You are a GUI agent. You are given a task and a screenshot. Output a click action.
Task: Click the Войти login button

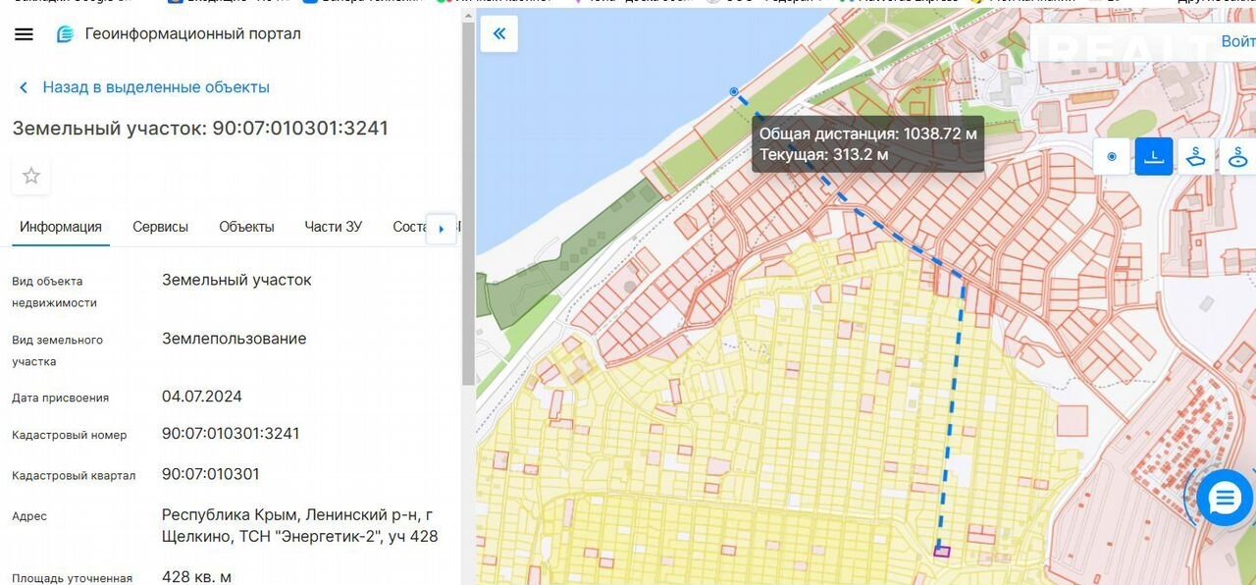1236,42
